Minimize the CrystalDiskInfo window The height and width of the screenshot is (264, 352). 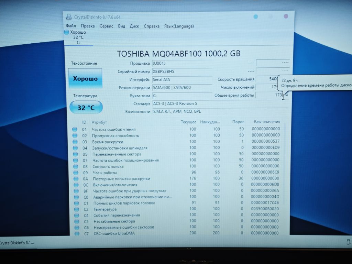pos(256,17)
